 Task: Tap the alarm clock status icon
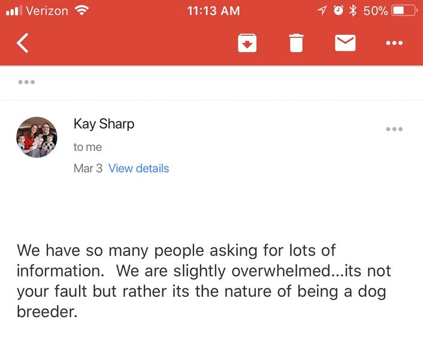tap(339, 11)
